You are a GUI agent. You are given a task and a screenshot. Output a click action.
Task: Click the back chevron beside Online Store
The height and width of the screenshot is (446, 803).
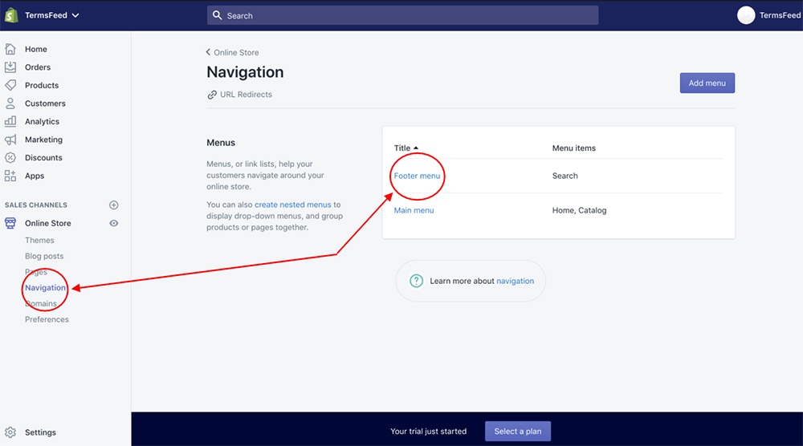tap(208, 51)
